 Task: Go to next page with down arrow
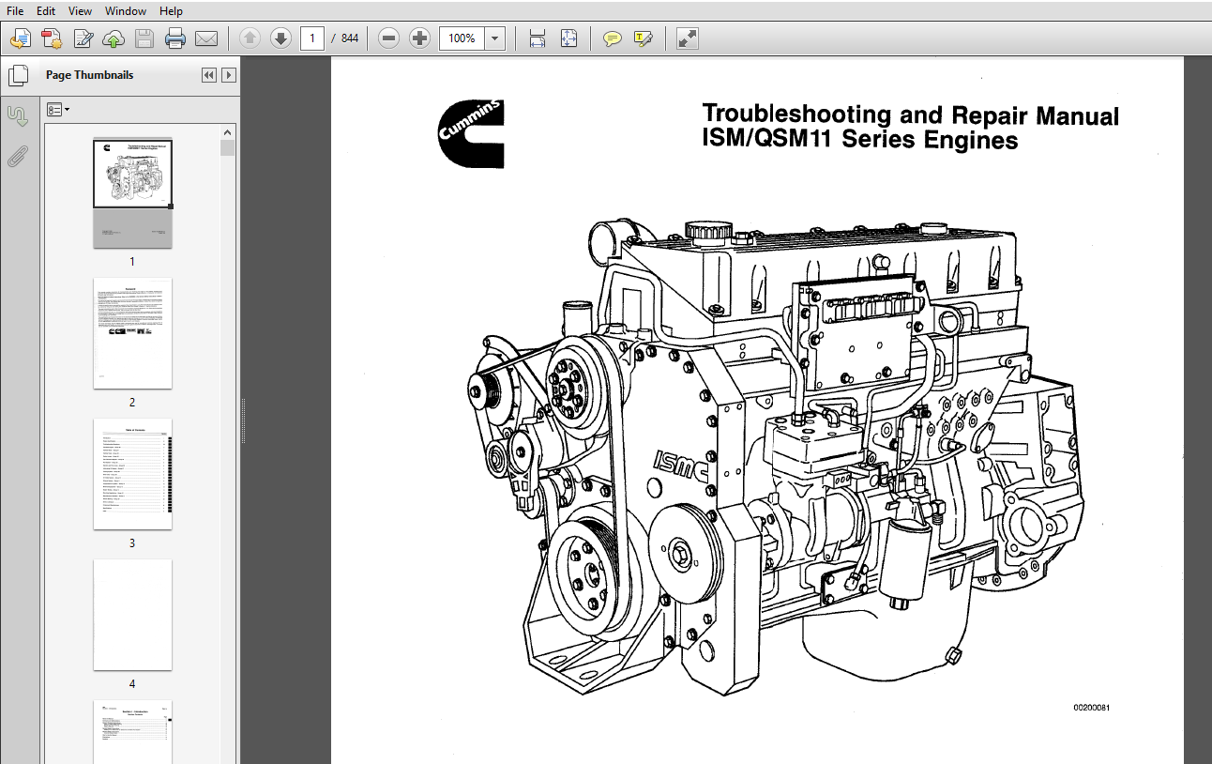click(280, 38)
